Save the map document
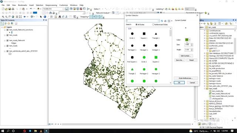 (10, 9)
